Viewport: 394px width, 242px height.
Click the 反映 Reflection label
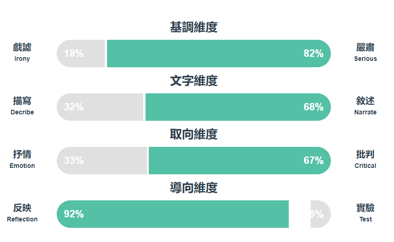tap(22, 213)
